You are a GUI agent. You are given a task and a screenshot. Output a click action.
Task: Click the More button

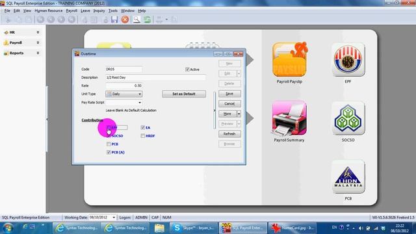[x=227, y=114]
